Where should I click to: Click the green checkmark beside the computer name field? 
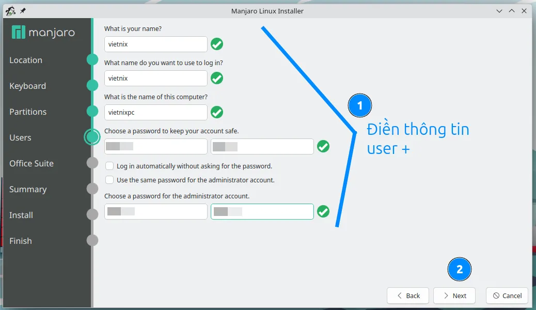coord(217,113)
